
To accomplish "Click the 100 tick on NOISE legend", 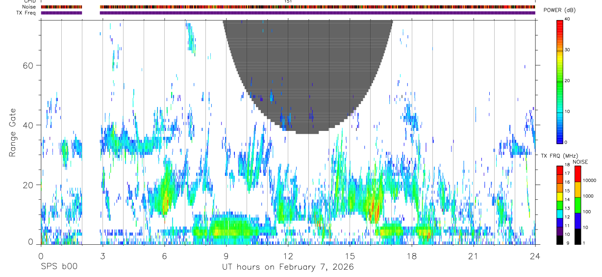I will 587,212.
